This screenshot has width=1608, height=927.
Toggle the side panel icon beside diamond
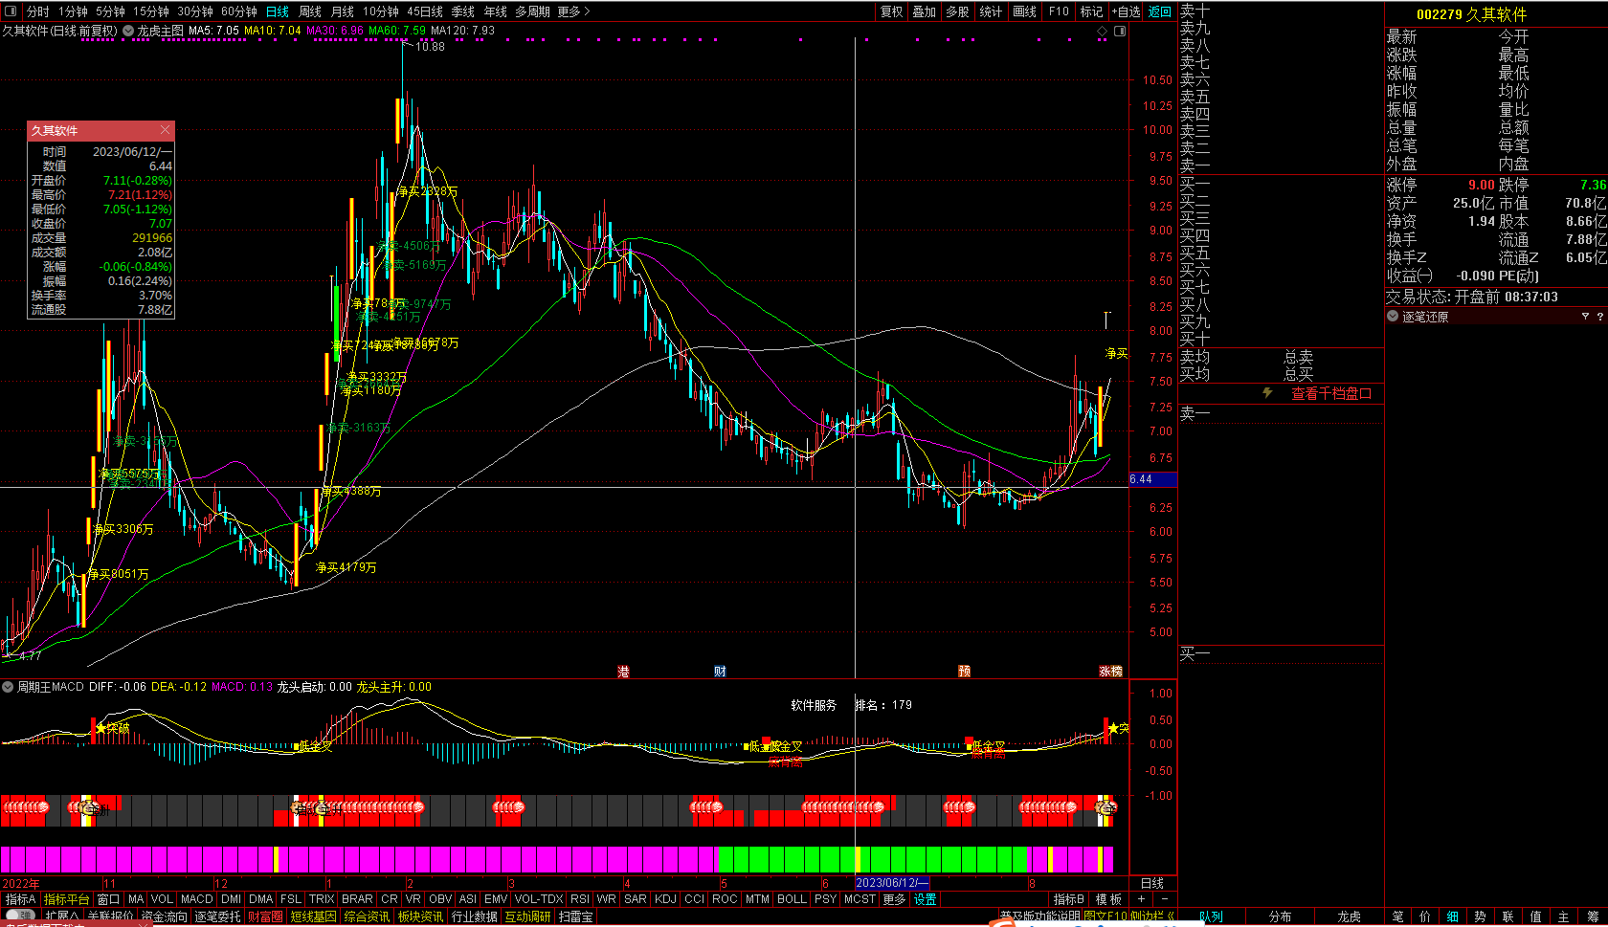point(1120,32)
